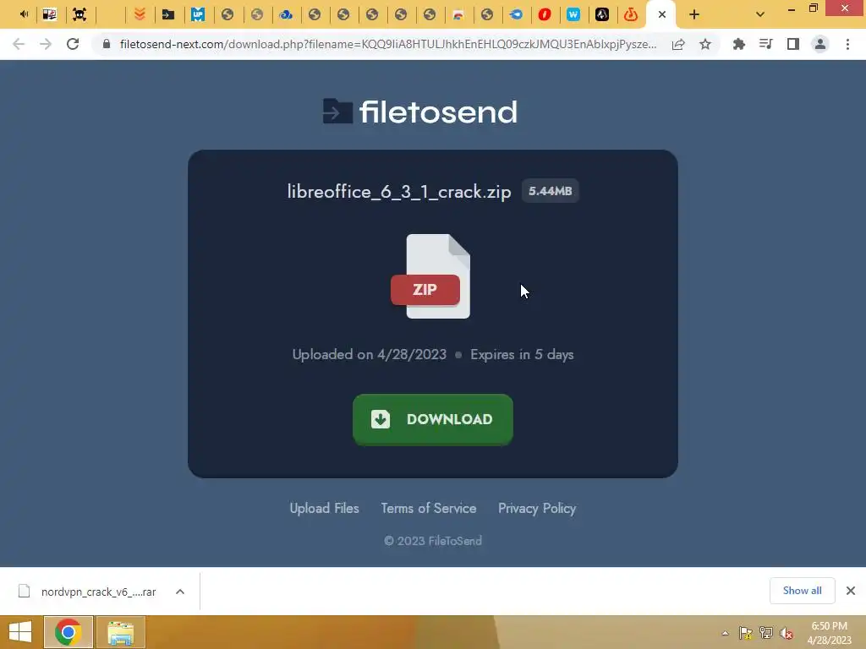
Task: Open a new browser tab
Action: pyautogui.click(x=694, y=15)
